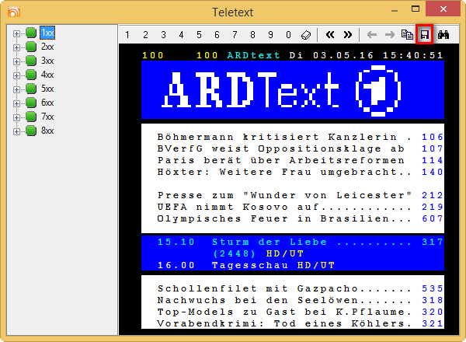Click page number 106 for Böhmermann
Viewport: 466px width, 342px height.
(433, 137)
